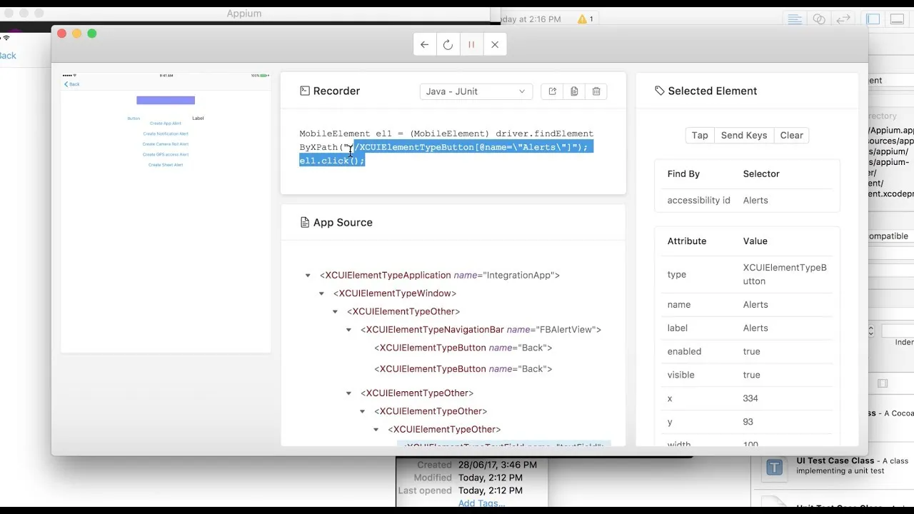Click the Send Keys button
This screenshot has height=514, width=914.
(744, 135)
